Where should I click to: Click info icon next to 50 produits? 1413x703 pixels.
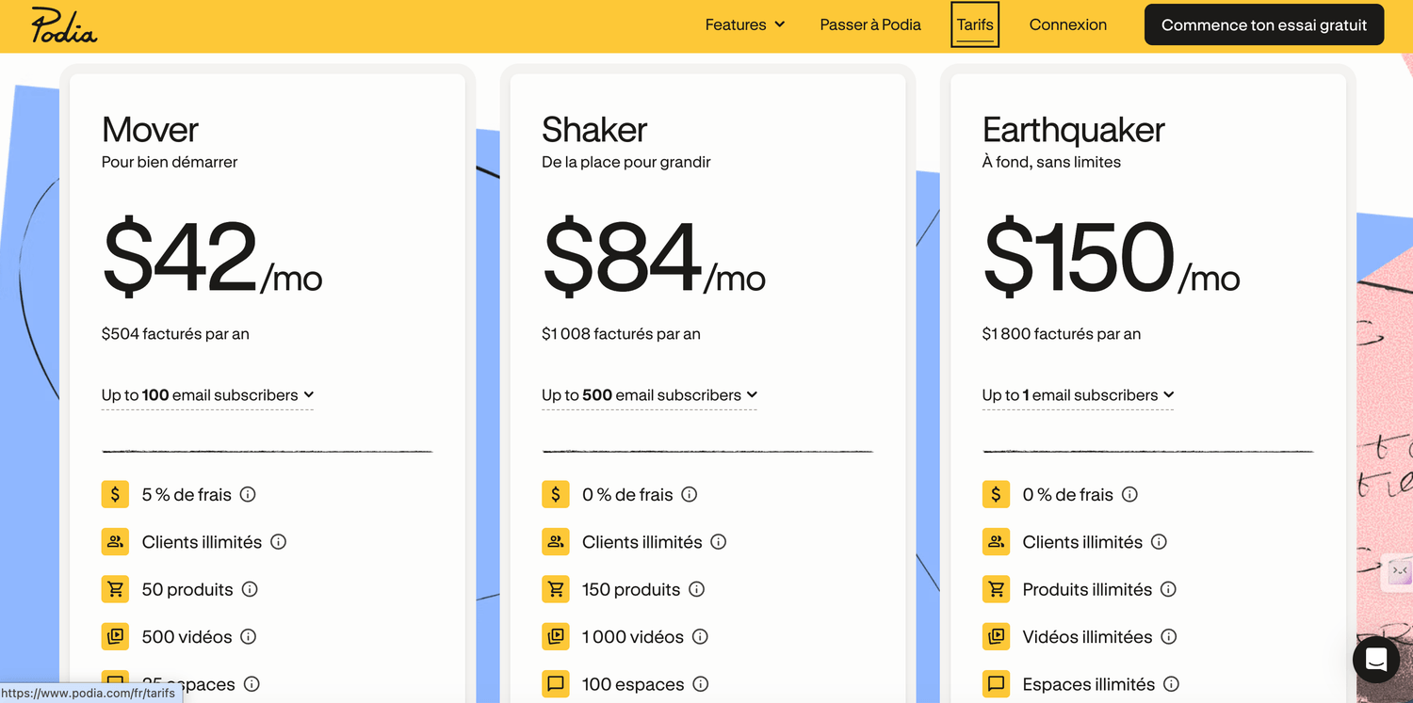click(250, 589)
